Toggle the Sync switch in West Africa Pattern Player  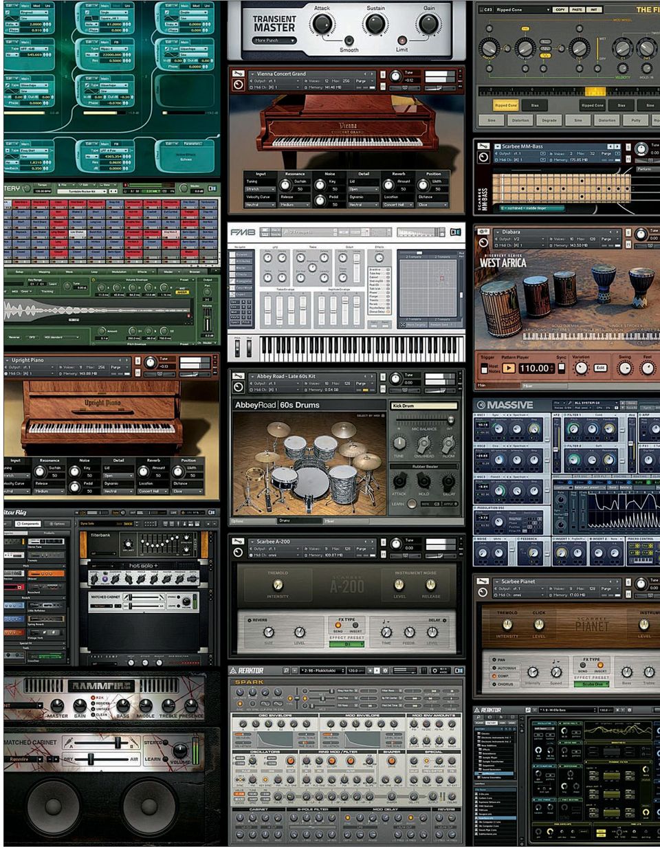click(562, 368)
